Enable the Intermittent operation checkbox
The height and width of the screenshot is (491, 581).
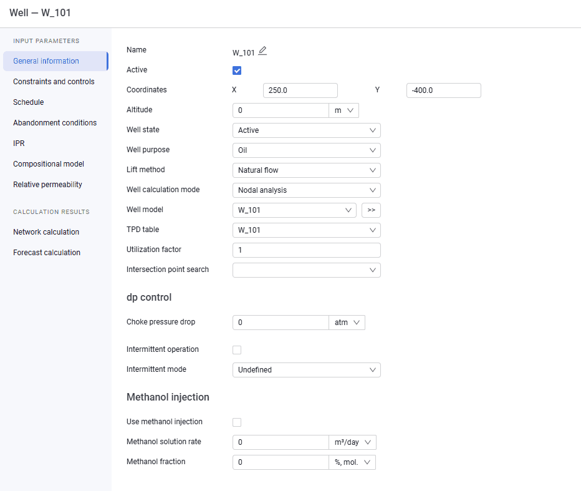(237, 350)
